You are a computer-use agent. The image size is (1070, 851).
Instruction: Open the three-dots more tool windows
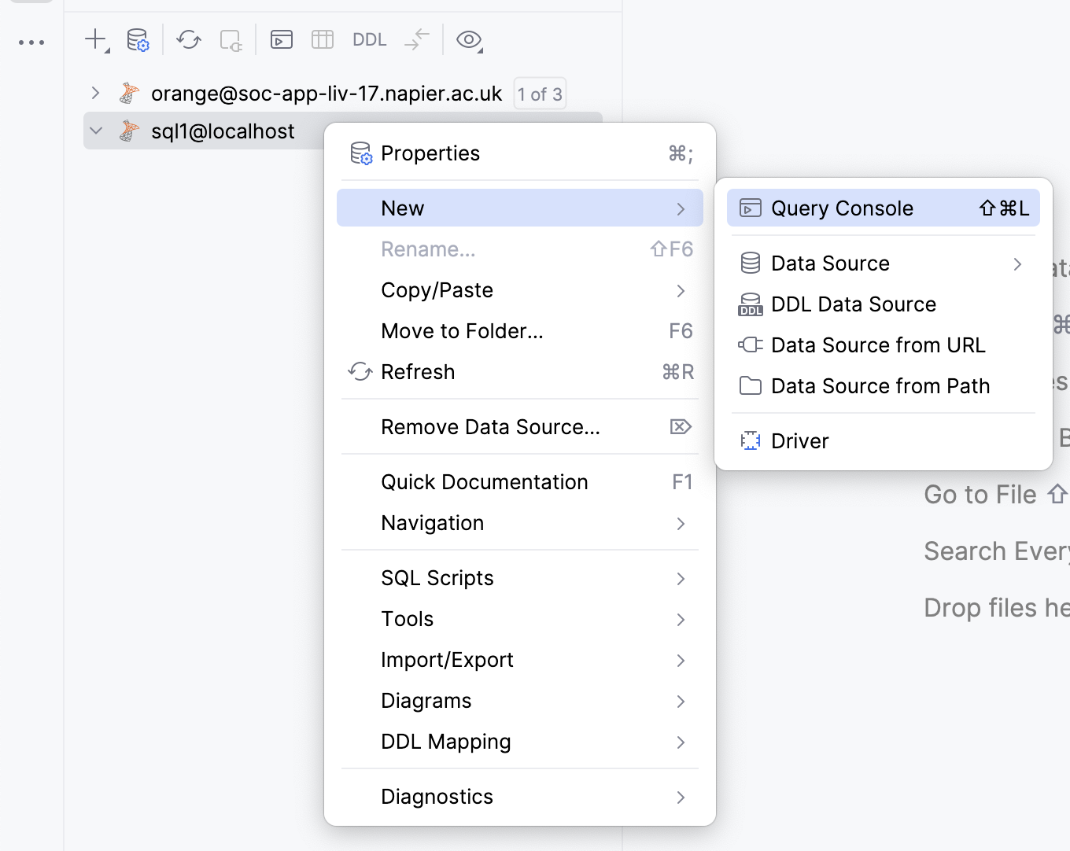[x=31, y=42]
